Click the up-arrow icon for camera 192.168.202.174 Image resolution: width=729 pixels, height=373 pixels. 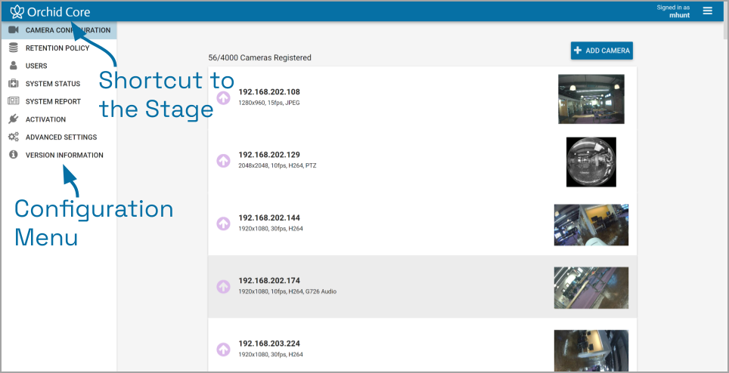[223, 287]
